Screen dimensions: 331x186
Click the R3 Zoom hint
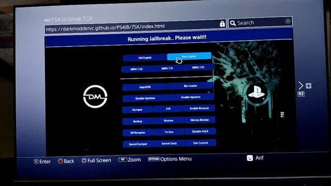pos(130,160)
